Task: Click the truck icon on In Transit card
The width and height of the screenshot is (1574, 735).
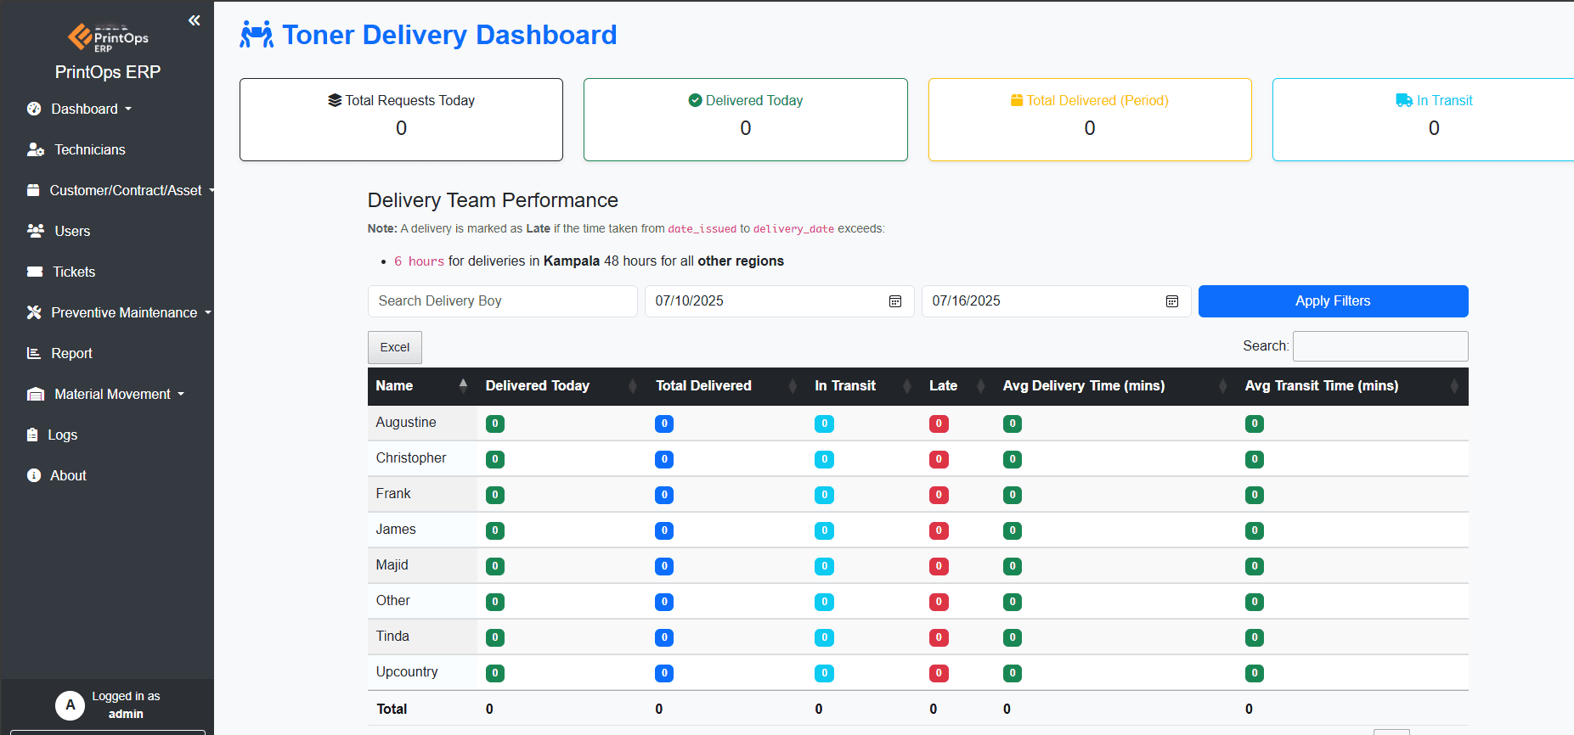Action: point(1404,100)
